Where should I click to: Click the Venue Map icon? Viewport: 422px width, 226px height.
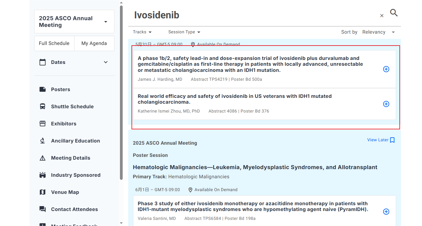pos(43,192)
